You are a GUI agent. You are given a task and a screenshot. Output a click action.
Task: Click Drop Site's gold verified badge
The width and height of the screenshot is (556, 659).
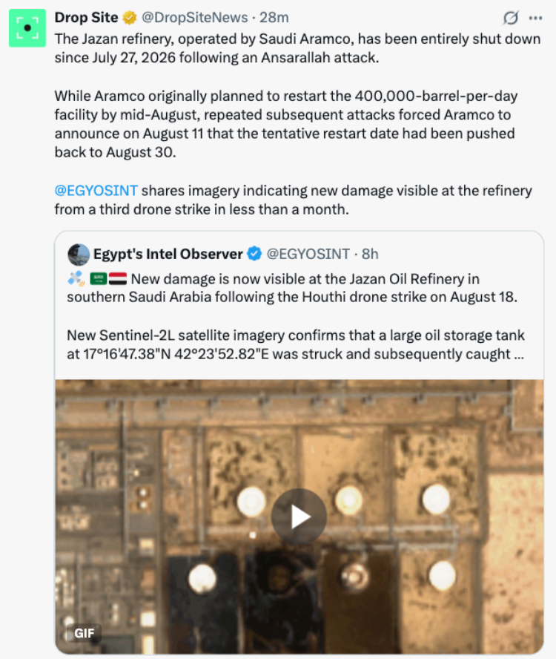tap(129, 18)
